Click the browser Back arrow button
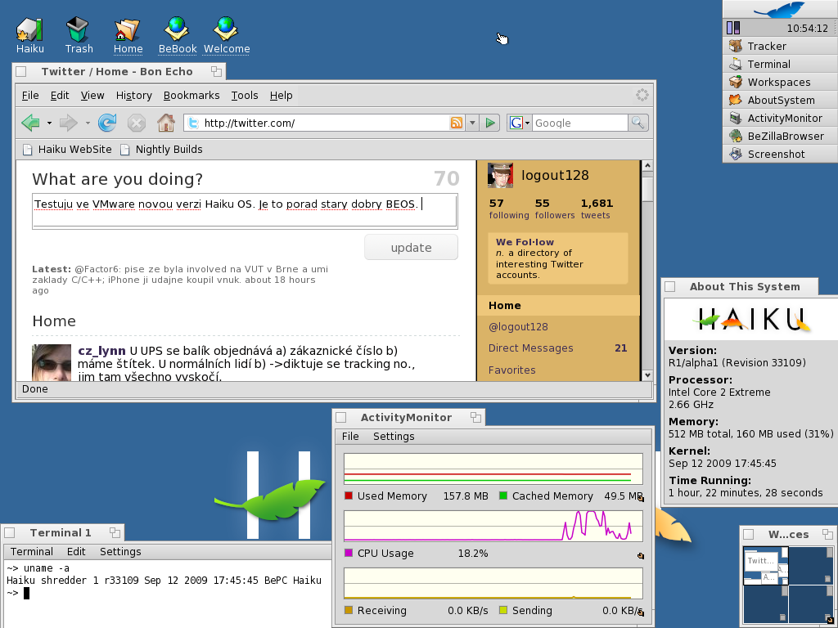Viewport: 838px width, 628px height. 30,123
